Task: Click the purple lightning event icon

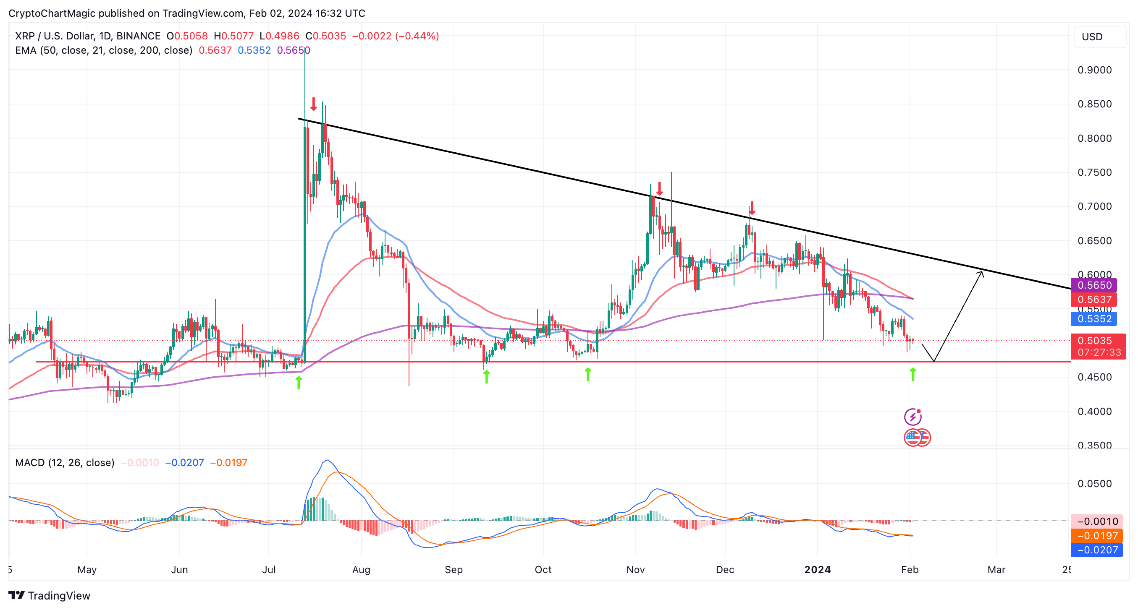Action: (912, 417)
